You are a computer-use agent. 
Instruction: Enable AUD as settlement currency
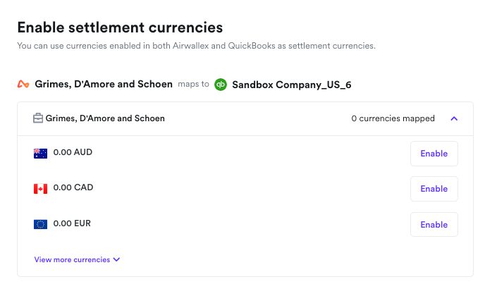tap(434, 154)
